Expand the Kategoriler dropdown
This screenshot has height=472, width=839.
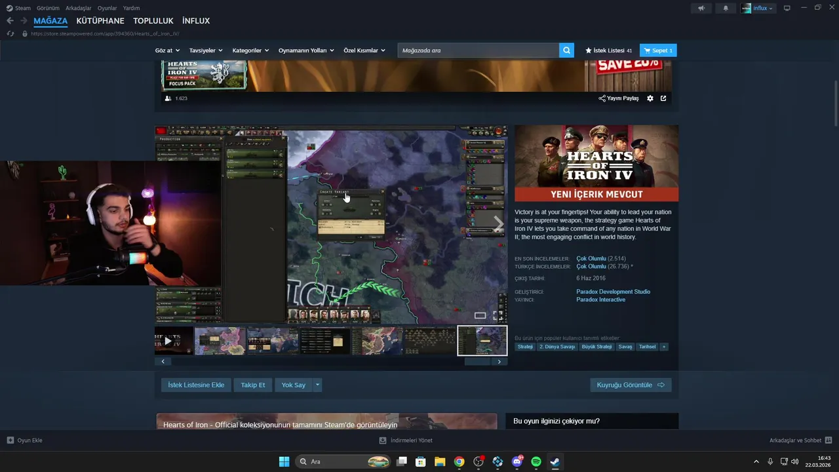(x=251, y=50)
